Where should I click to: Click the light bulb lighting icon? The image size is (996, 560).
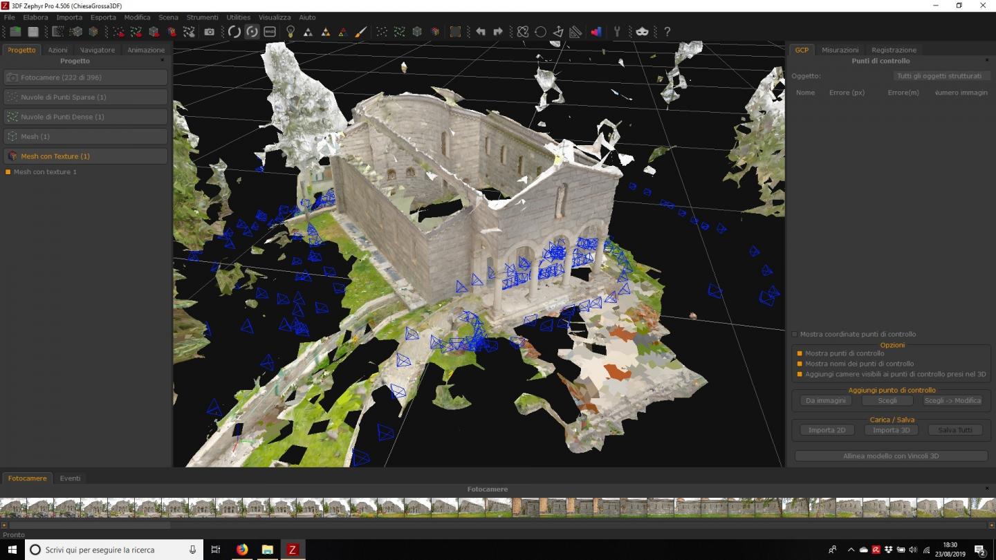[290, 32]
